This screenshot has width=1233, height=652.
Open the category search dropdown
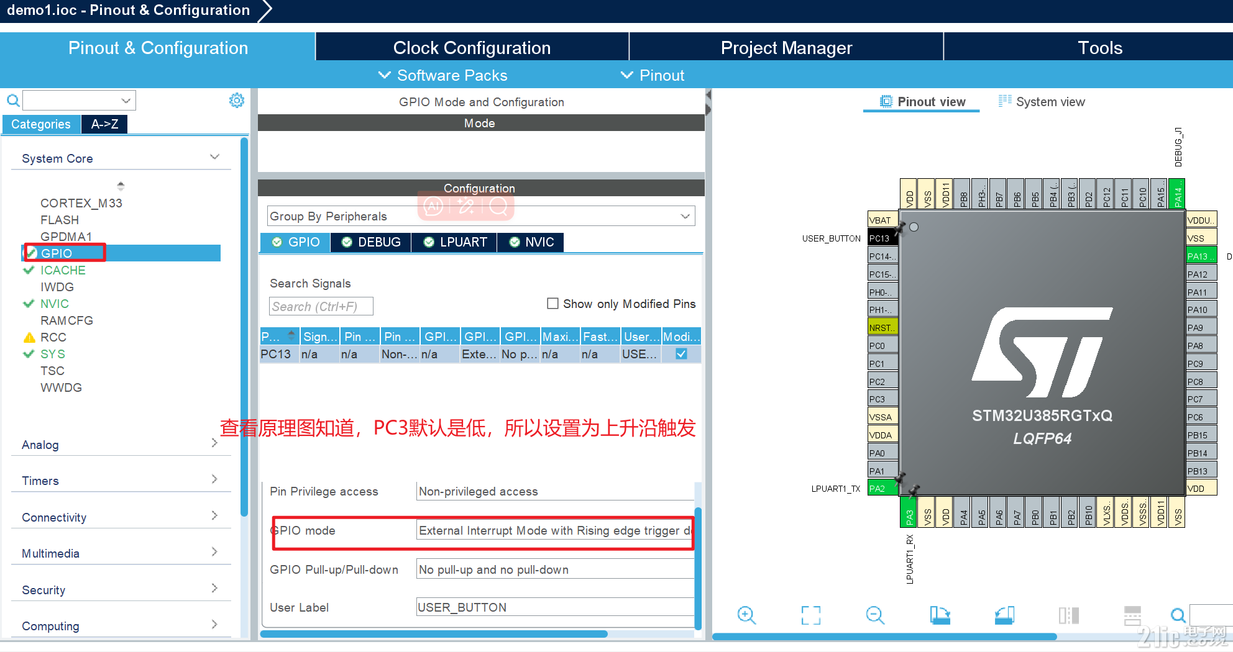coord(126,101)
